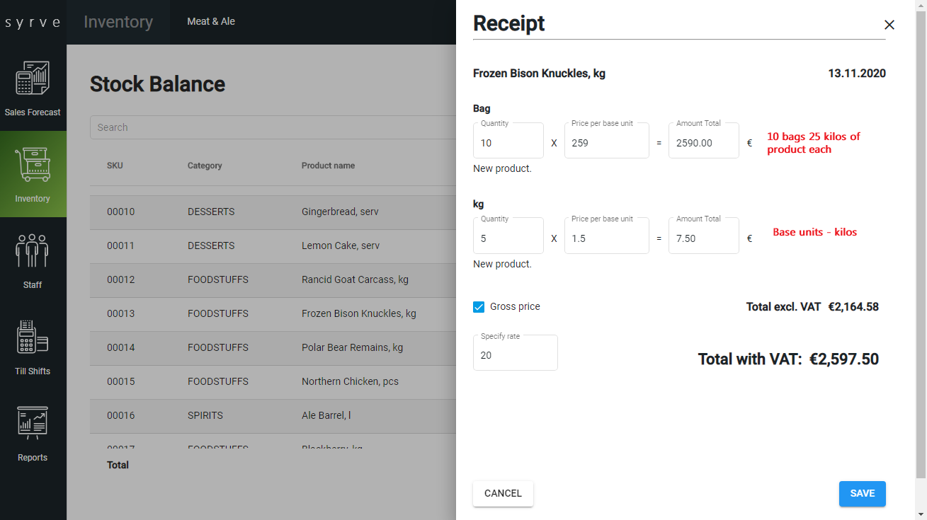Click the scrollbar up arrow
This screenshot has width=927, height=520.
pyautogui.click(x=921, y=6)
